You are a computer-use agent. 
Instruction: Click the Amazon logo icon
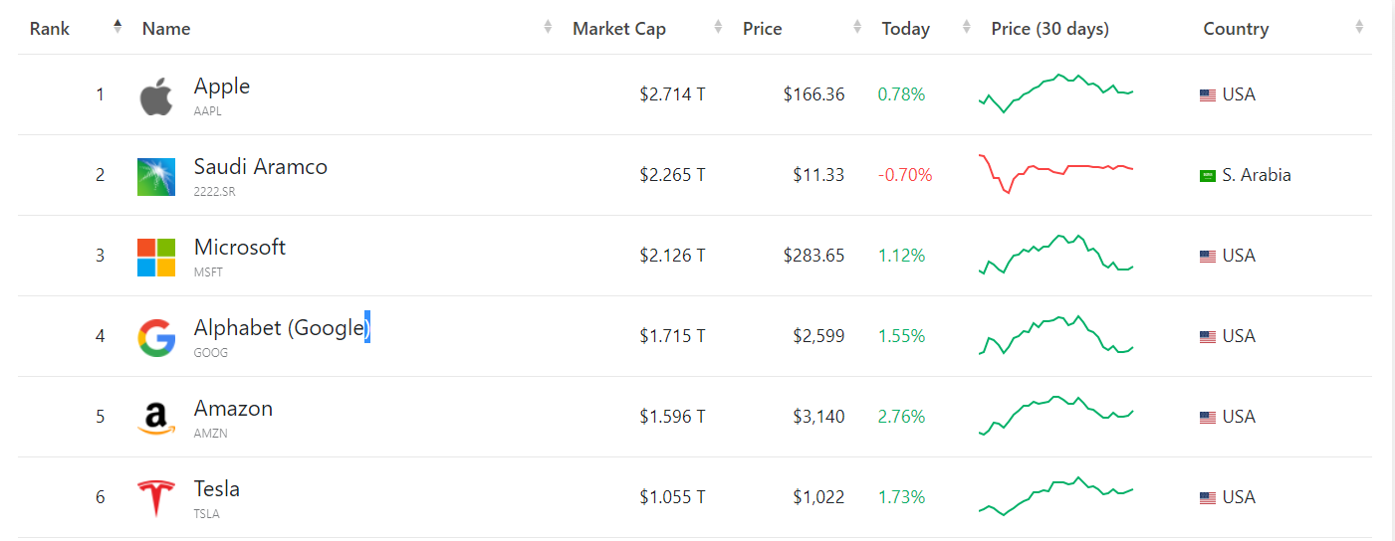click(x=156, y=419)
